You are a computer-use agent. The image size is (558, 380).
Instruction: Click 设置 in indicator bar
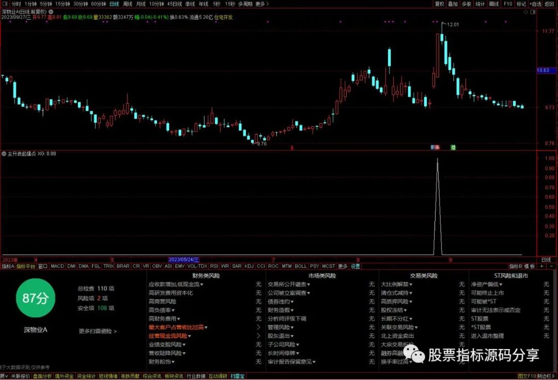click(x=355, y=266)
